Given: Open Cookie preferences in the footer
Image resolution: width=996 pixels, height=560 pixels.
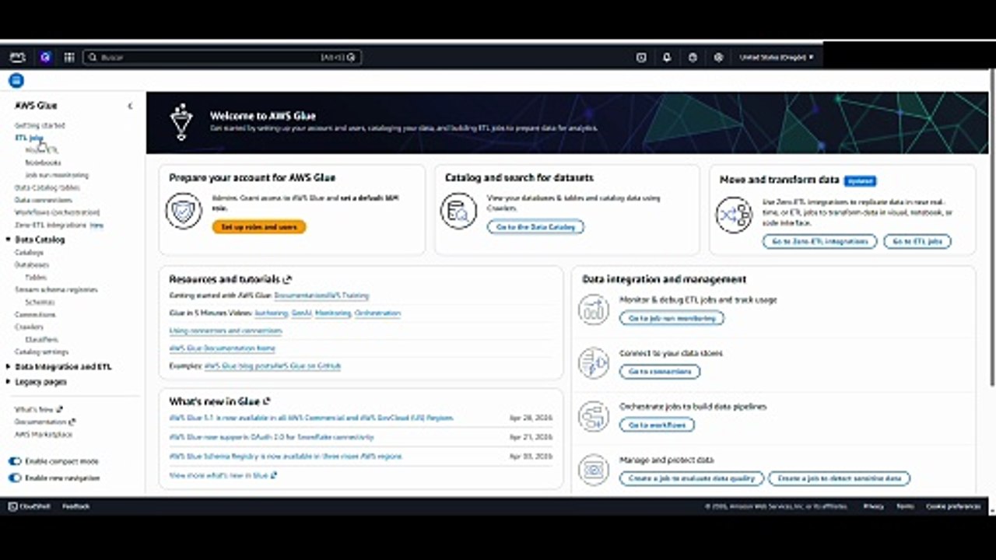Looking at the screenshot, I should click(x=953, y=506).
